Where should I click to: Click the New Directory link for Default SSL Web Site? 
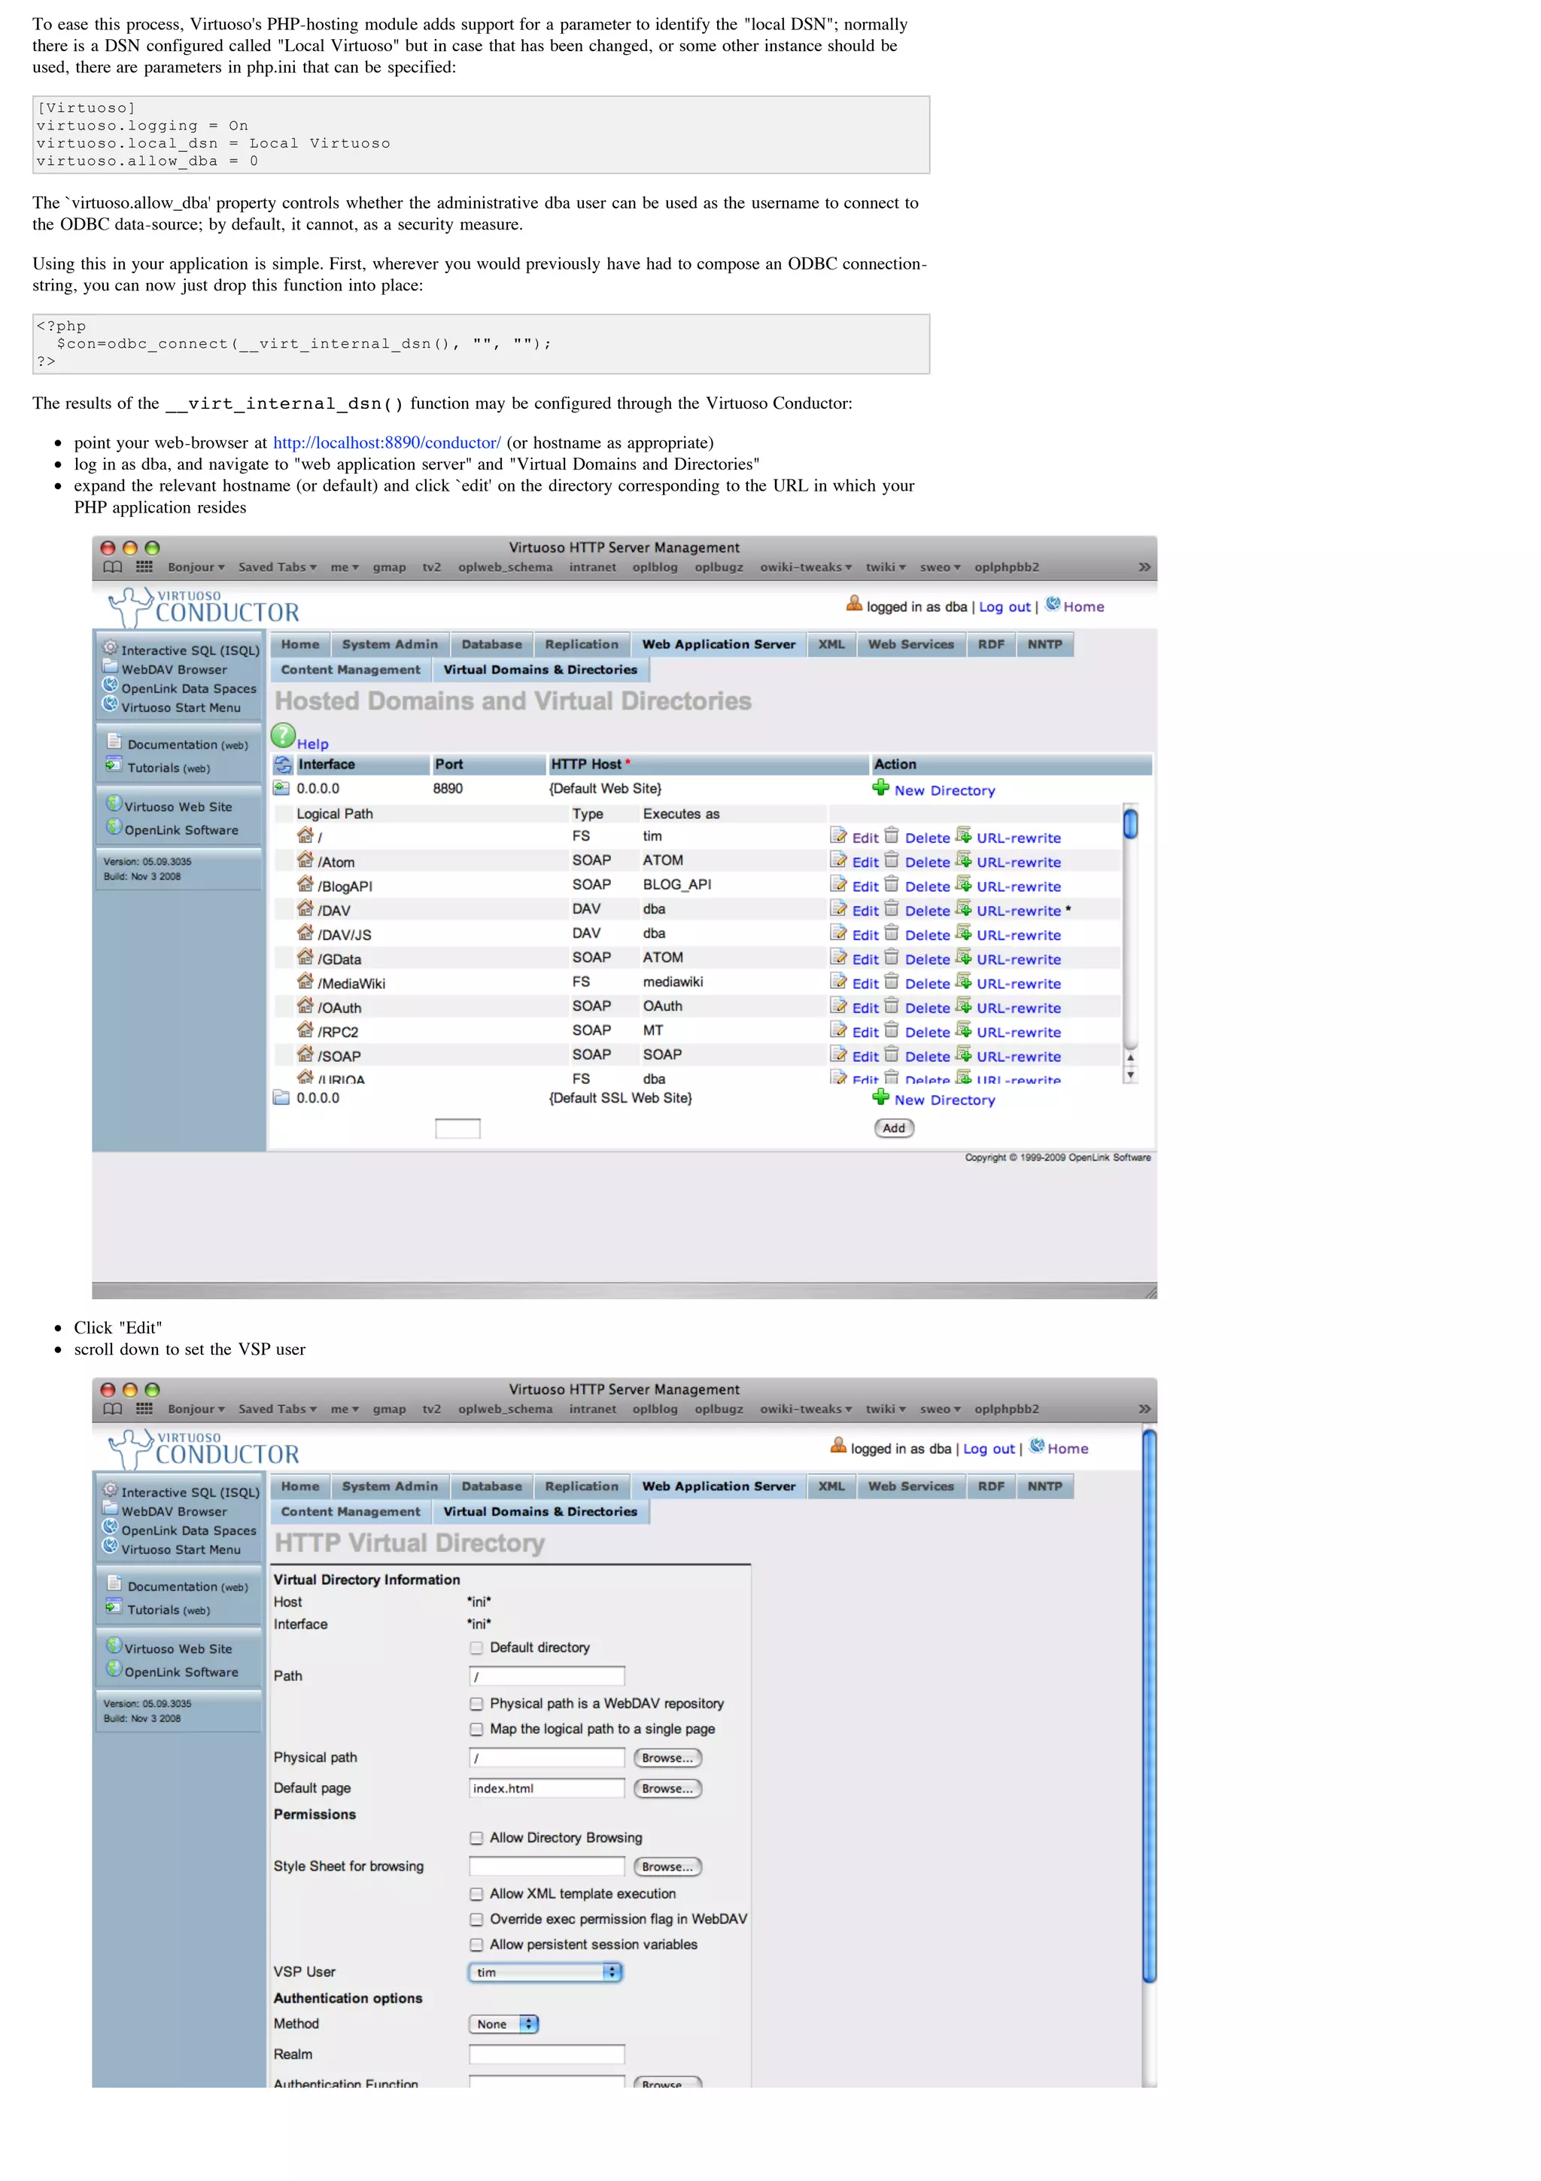point(945,1100)
